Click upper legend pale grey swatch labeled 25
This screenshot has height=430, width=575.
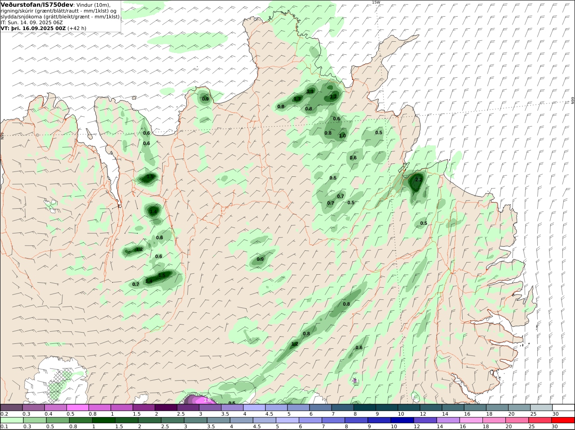pyautogui.click(x=541, y=408)
